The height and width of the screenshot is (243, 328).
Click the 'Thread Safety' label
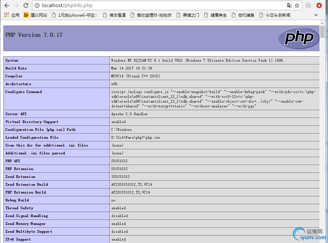click(19, 208)
